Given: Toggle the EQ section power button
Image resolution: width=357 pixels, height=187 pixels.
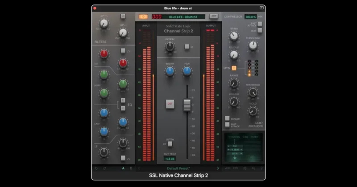Looking at the screenshot, I should coord(123,108).
